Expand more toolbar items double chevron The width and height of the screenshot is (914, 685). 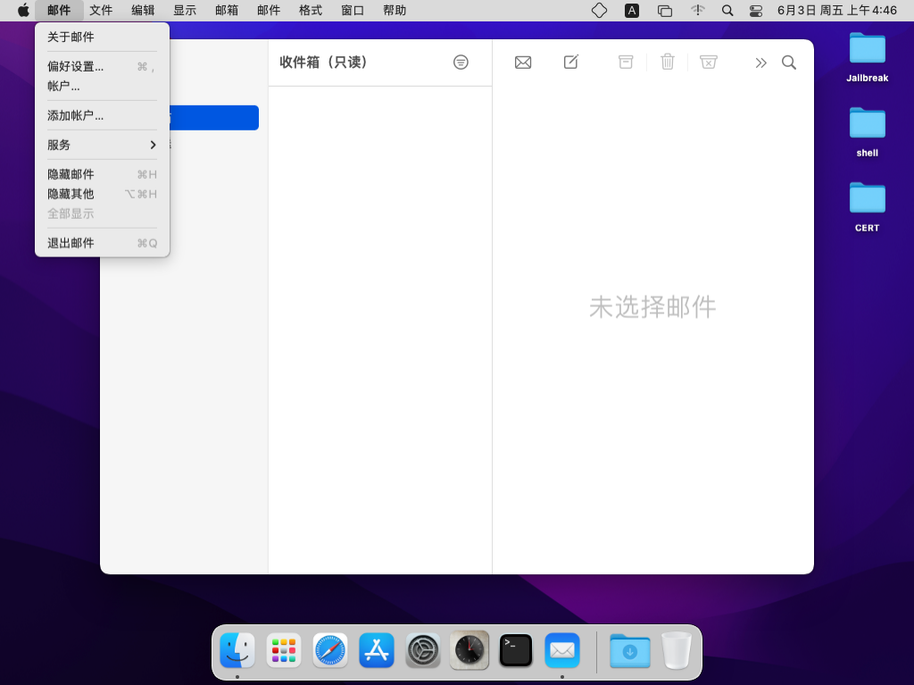tap(760, 63)
